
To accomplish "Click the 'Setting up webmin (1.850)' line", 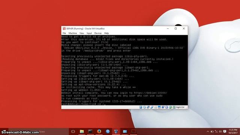I will tap(84, 90).
